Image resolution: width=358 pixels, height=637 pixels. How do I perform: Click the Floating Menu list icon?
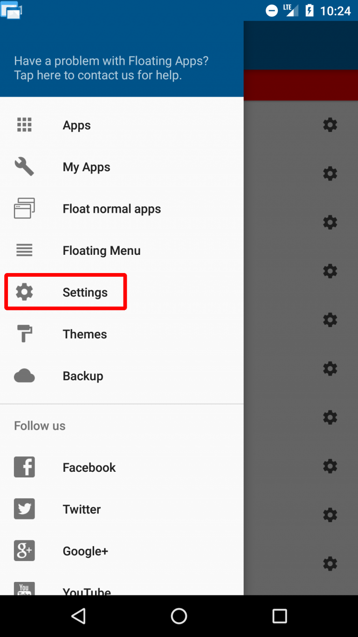[x=24, y=250]
